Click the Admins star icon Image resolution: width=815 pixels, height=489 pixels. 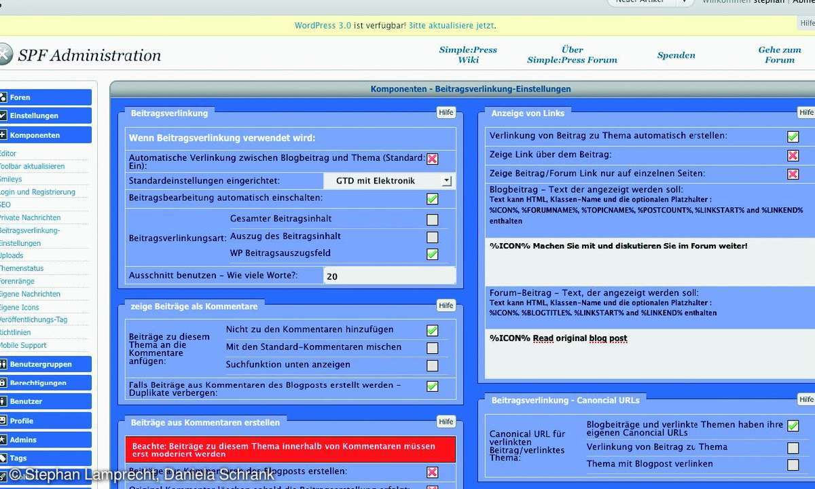3,439
